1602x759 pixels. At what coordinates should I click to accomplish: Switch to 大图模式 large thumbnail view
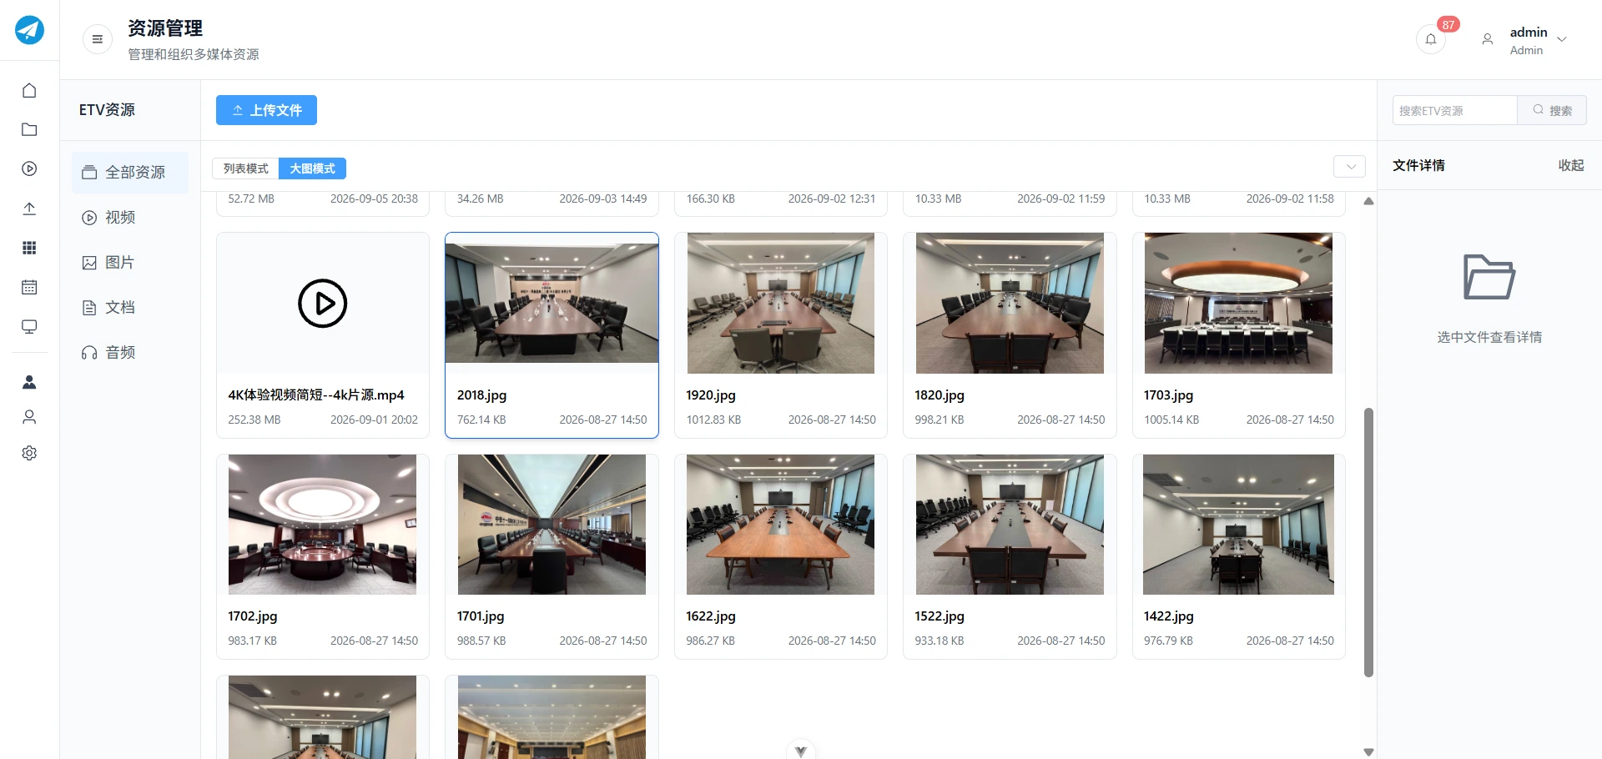312,168
